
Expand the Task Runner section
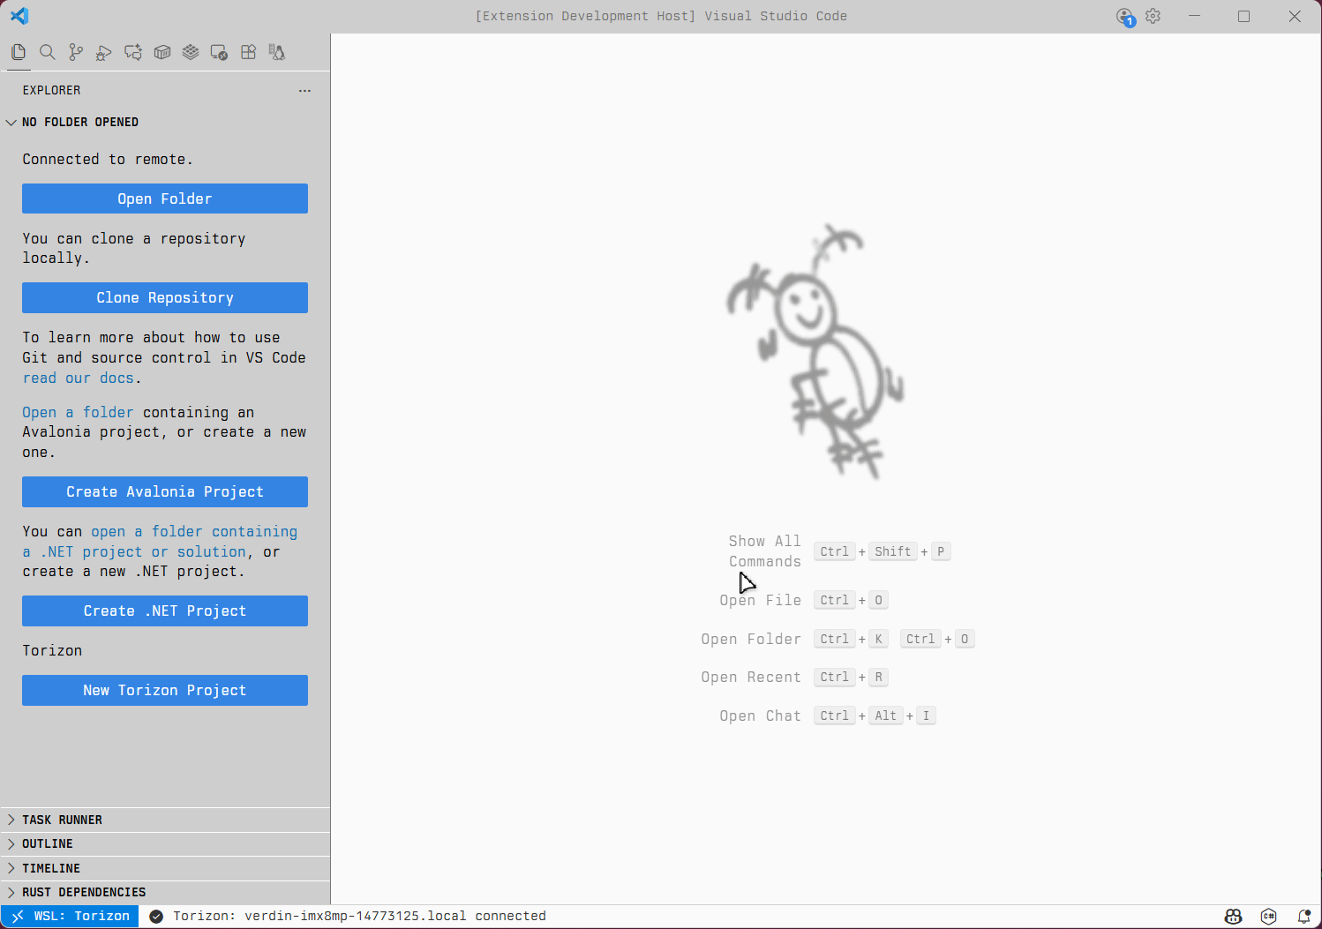pyautogui.click(x=62, y=820)
